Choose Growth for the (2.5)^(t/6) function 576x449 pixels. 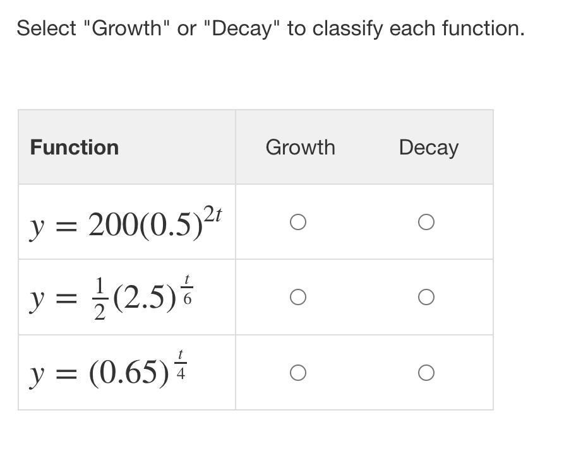[x=298, y=297]
